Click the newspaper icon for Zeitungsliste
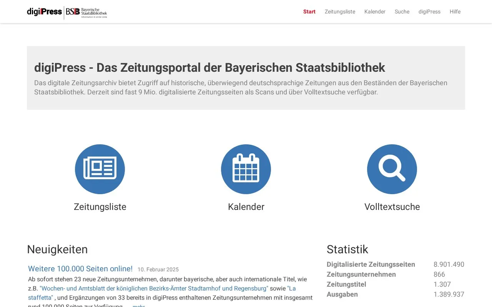 pyautogui.click(x=100, y=169)
